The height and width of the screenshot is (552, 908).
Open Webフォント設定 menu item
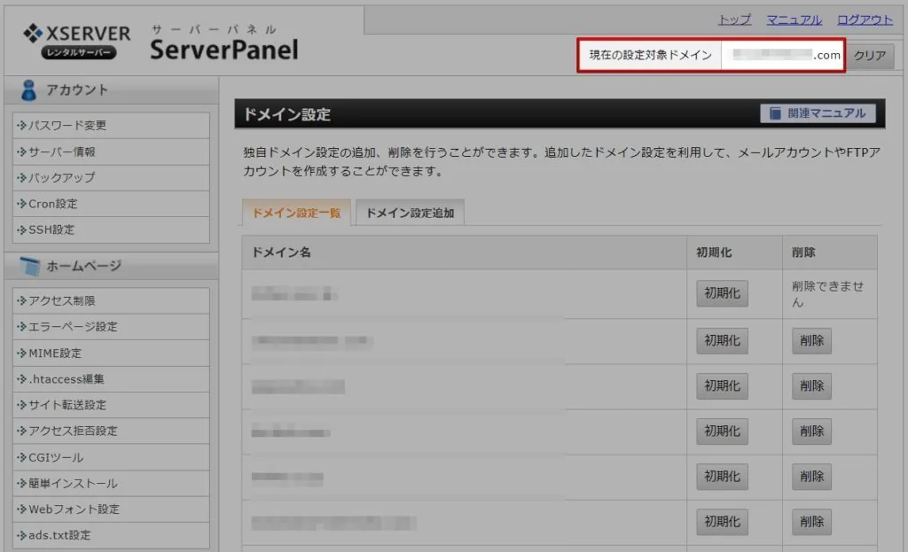point(111,509)
